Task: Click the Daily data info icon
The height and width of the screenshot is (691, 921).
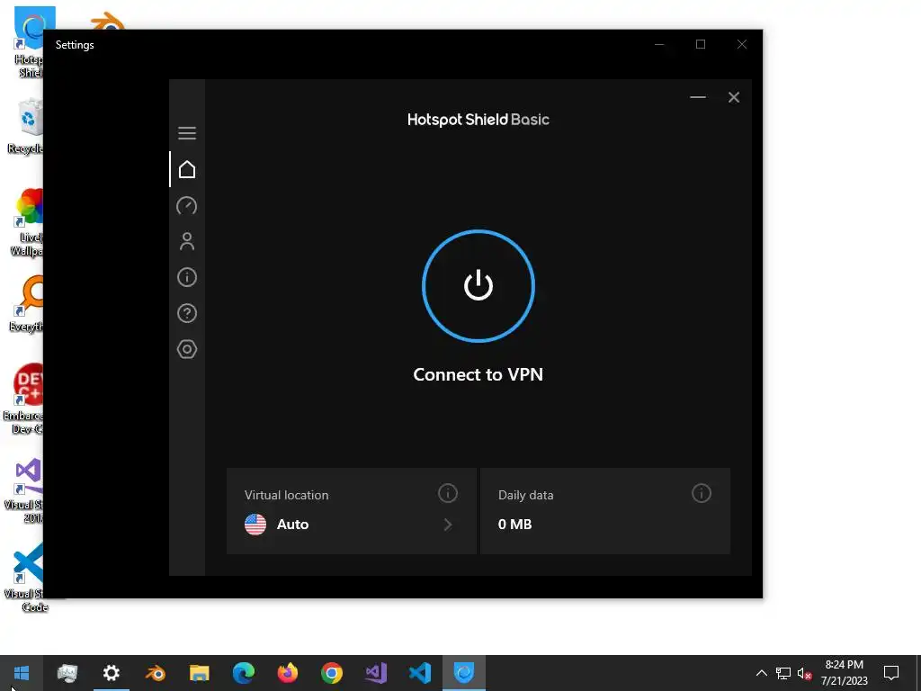Action: (x=702, y=493)
